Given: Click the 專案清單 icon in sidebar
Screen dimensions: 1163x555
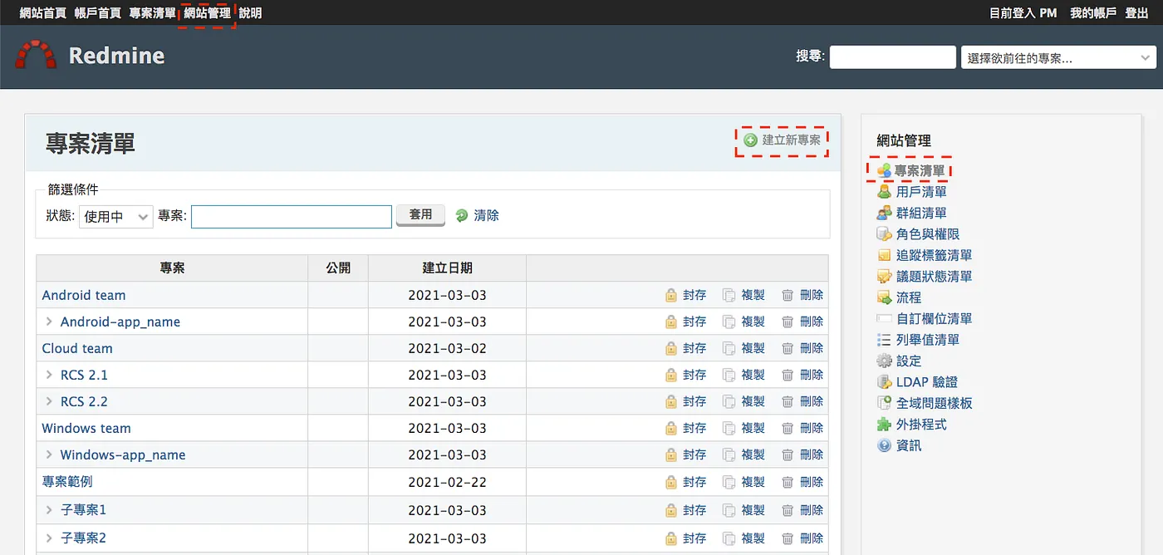Looking at the screenshot, I should click(884, 170).
